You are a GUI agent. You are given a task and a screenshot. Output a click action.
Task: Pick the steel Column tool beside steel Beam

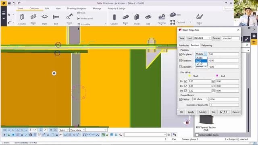point(22,19)
